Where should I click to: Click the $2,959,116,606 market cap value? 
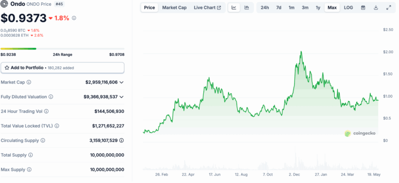tap(102, 82)
